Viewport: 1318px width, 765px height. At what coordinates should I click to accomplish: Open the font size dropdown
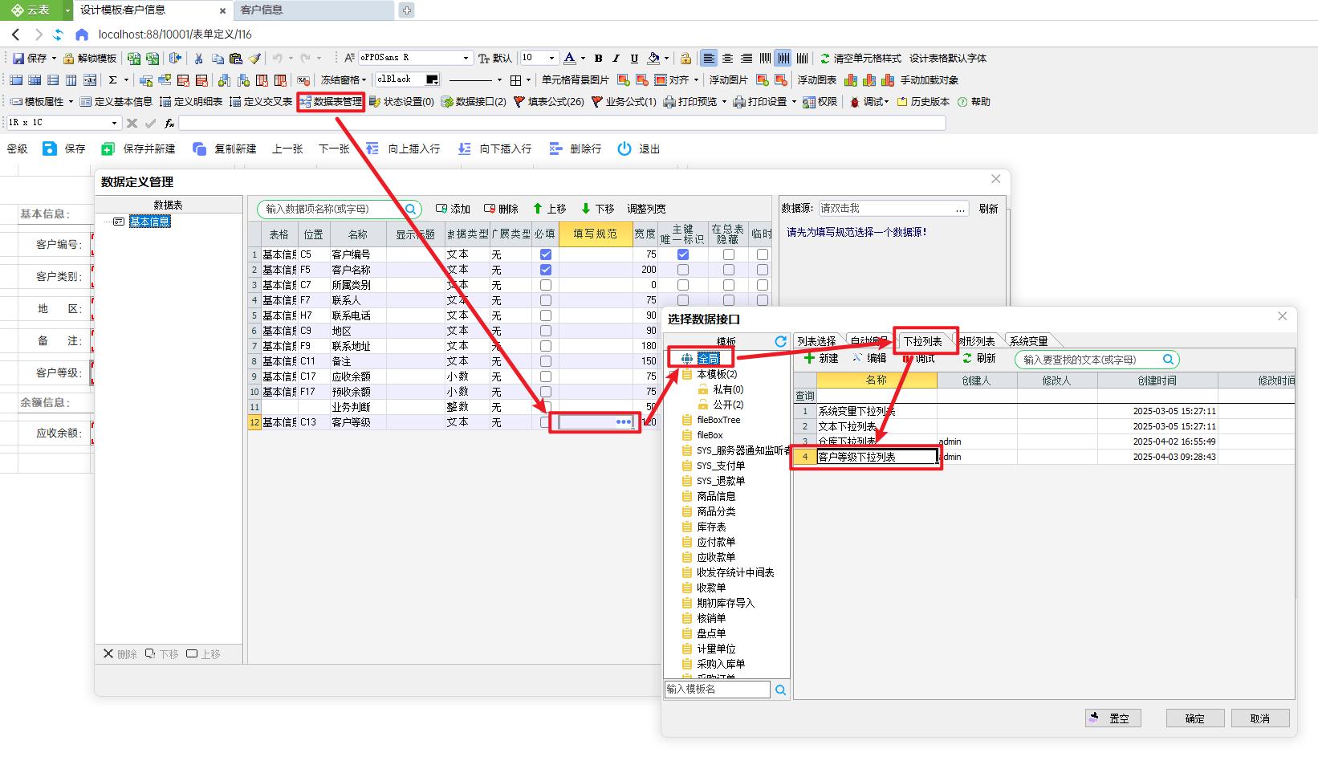(x=551, y=58)
